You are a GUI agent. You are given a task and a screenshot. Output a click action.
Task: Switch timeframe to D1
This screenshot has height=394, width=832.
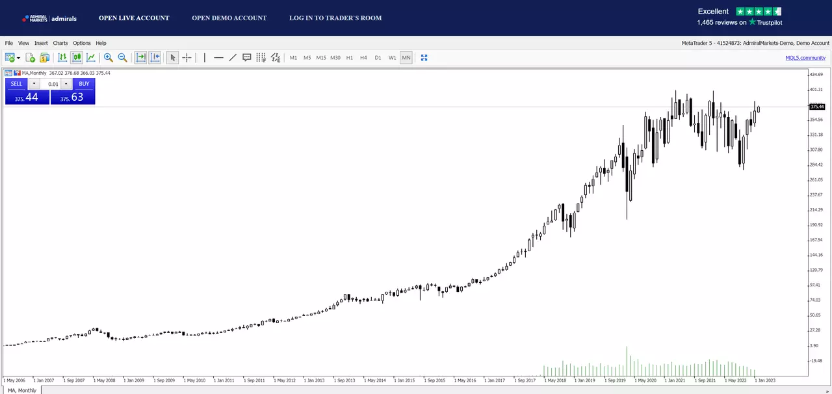[x=378, y=58]
